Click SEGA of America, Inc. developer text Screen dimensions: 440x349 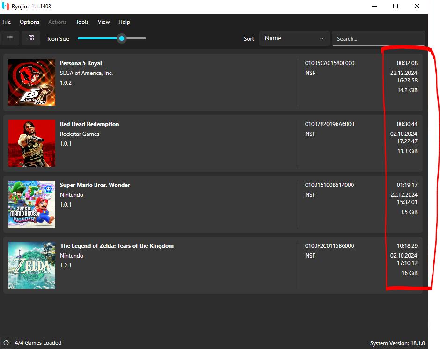point(87,73)
